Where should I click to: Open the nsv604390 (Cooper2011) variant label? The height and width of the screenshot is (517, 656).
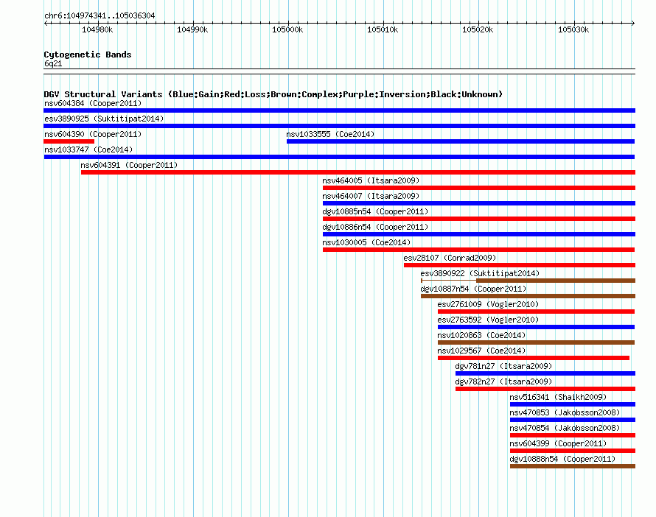93,134
